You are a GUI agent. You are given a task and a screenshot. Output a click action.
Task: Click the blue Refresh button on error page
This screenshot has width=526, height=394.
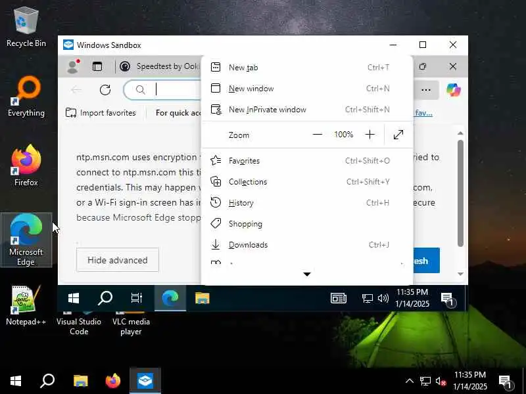click(426, 260)
